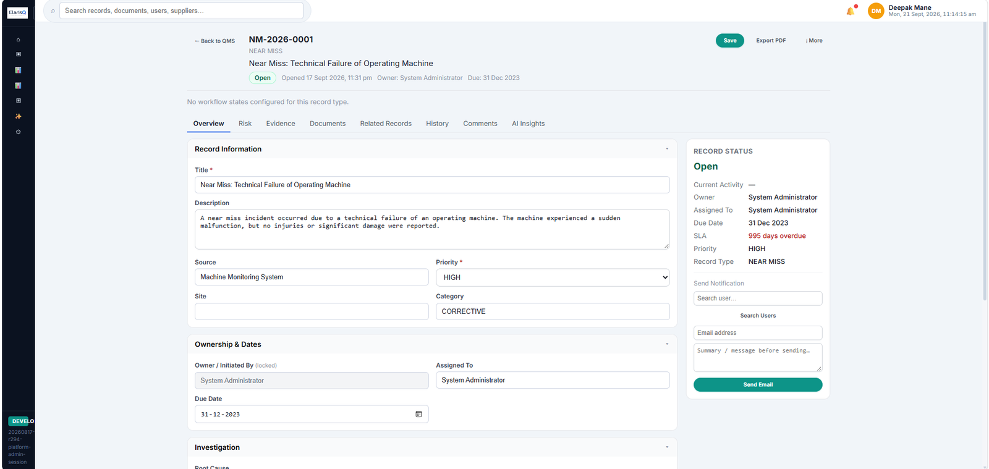Image resolution: width=989 pixels, height=469 pixels.
Task: Click the Assigned To input field
Action: 553,380
